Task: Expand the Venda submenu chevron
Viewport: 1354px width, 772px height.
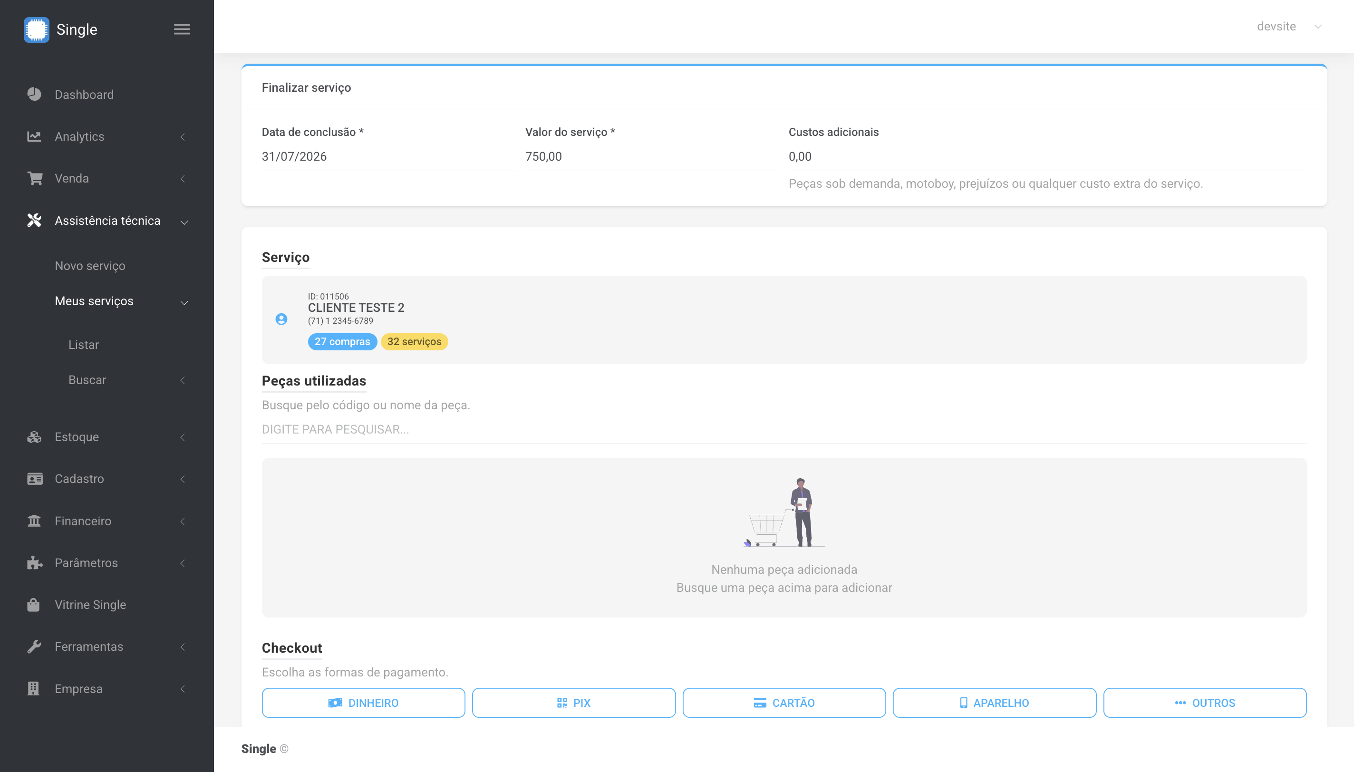Action: (183, 179)
